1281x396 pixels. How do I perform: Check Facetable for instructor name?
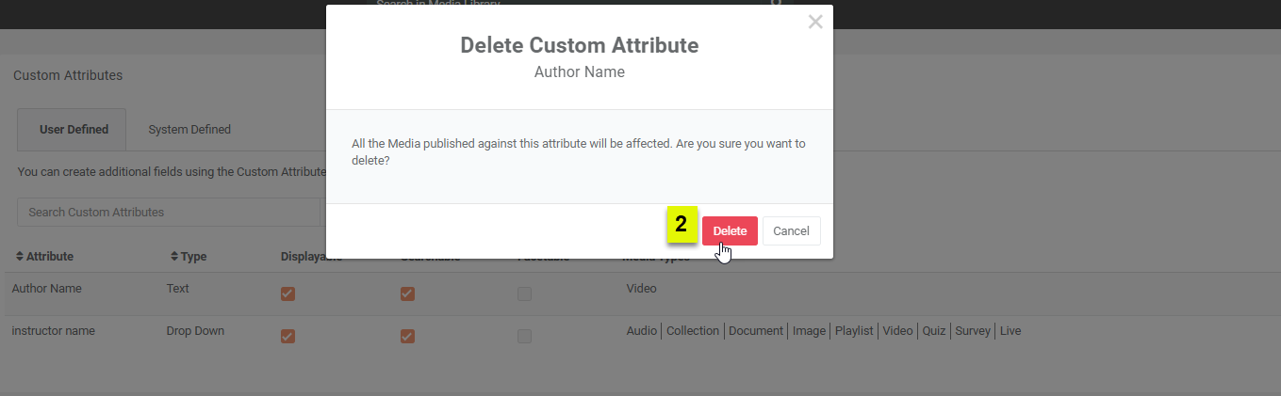point(524,336)
